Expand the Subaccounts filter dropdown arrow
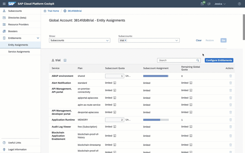 (177, 40)
